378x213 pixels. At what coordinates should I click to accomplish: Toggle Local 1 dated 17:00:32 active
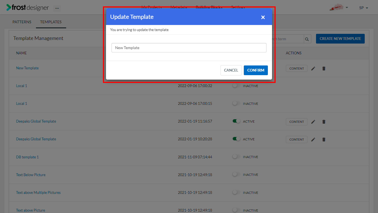click(236, 86)
